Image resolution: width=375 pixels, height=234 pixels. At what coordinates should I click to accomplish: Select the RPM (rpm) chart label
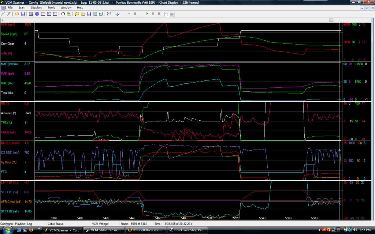point(8,24)
